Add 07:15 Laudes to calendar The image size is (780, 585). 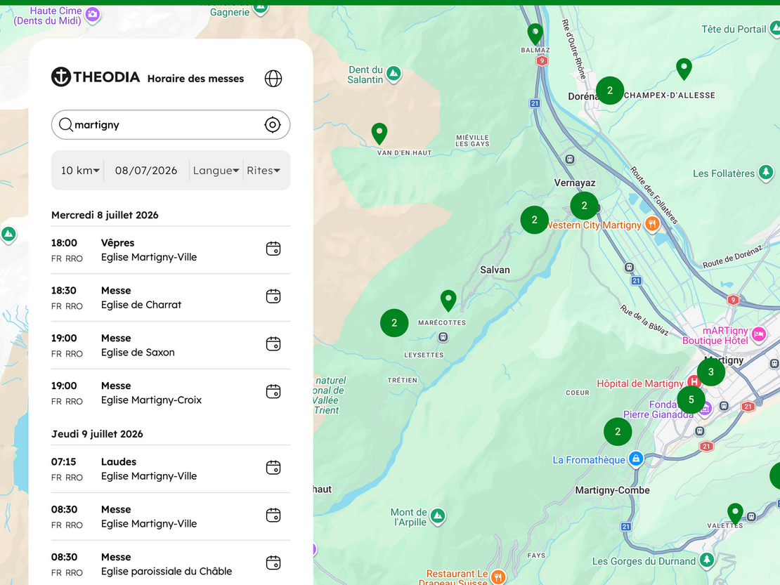(273, 468)
